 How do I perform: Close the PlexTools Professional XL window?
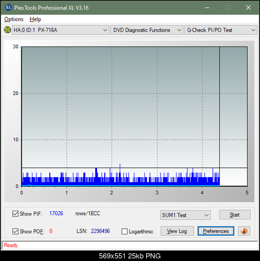tap(248, 8)
